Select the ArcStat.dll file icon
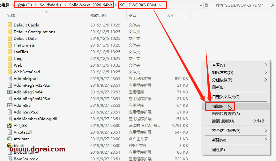 pos(10,132)
